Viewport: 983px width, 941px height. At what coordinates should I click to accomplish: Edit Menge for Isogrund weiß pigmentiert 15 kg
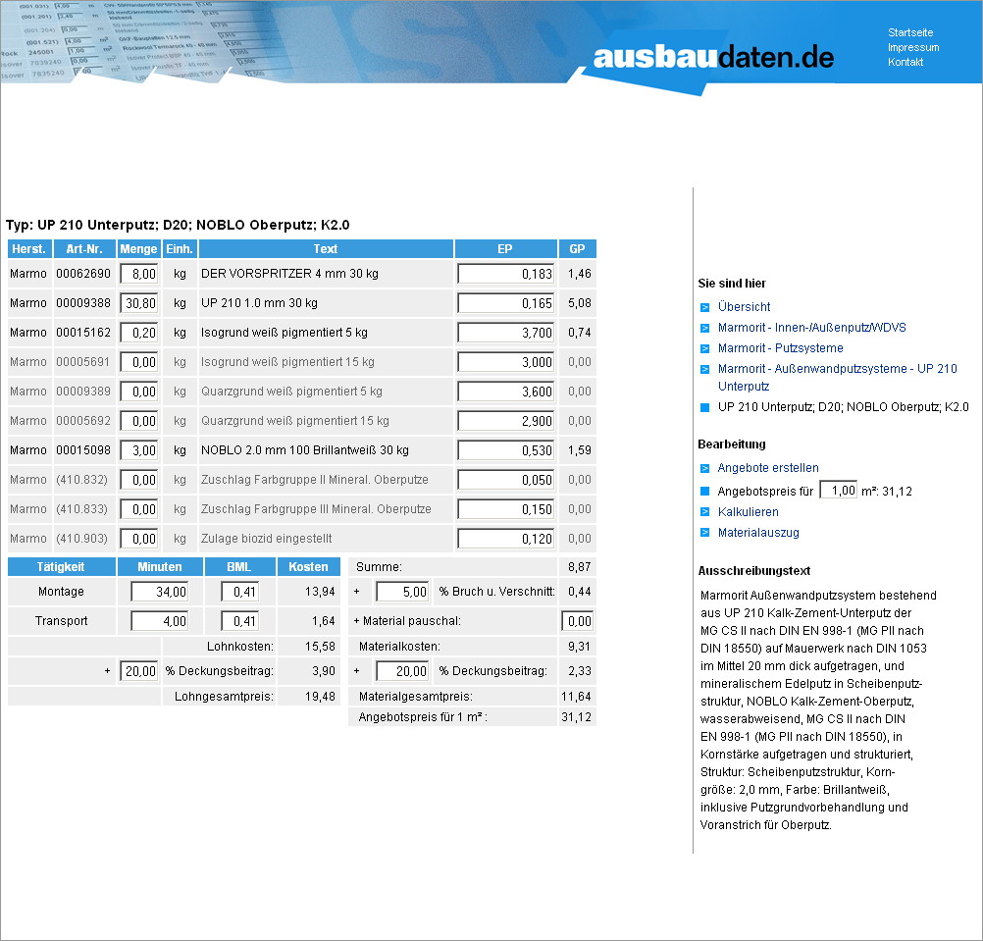(x=138, y=362)
